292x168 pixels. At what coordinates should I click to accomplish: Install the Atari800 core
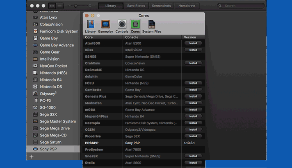pos(193,43)
